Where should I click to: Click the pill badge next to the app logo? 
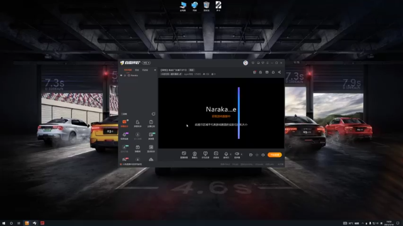(146, 63)
